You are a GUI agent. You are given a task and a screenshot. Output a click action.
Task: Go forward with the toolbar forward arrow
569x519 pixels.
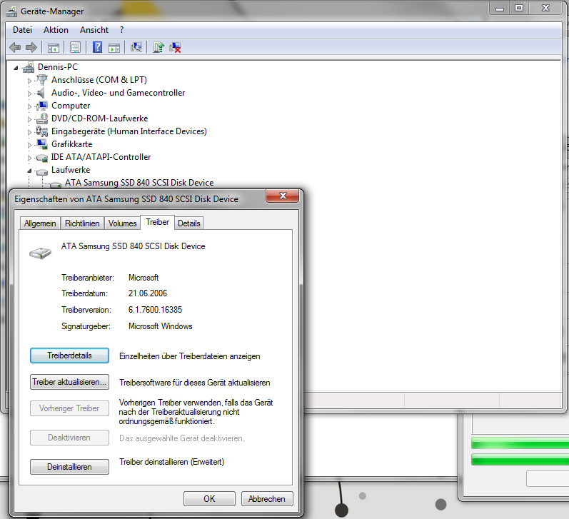(31, 47)
